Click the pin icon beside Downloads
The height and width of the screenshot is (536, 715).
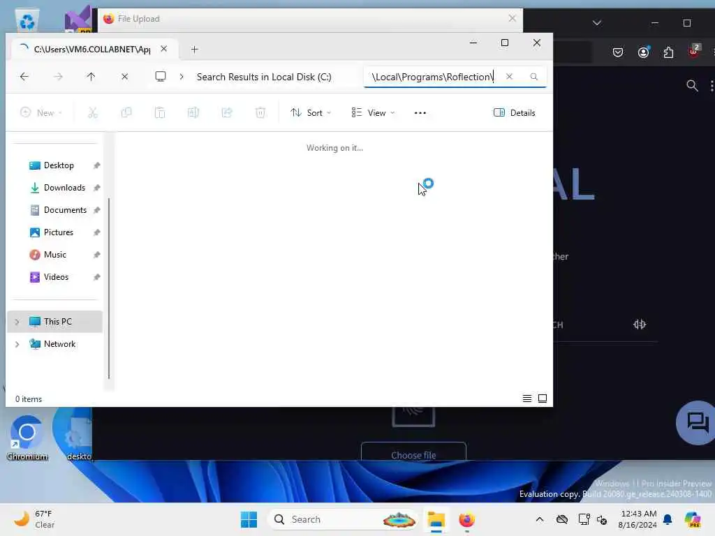96,188
